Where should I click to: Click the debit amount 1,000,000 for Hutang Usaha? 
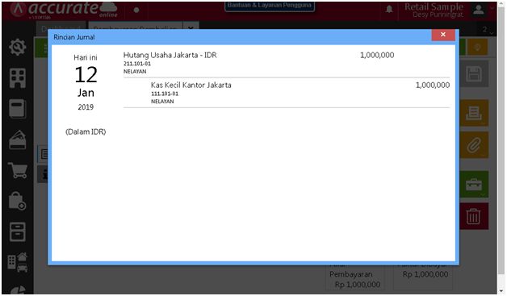pos(377,56)
